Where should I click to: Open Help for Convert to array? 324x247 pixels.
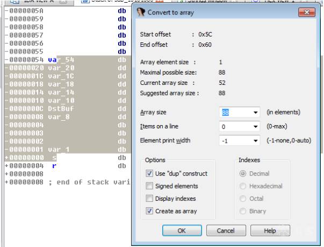click(x=270, y=230)
